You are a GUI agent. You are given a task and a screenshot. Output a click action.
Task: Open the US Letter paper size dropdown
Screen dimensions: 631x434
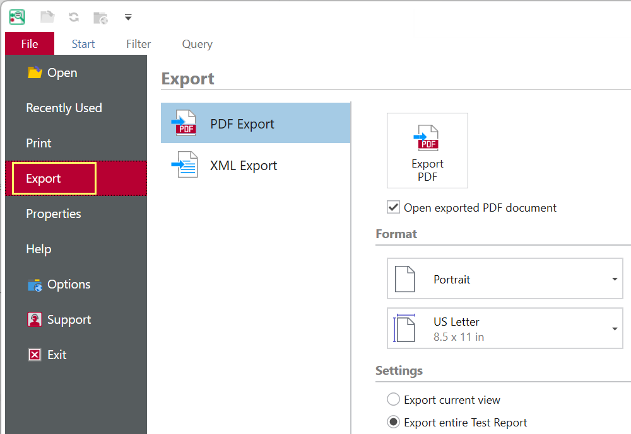coord(614,328)
